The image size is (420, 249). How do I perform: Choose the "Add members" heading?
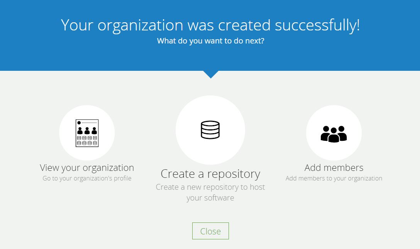point(334,168)
